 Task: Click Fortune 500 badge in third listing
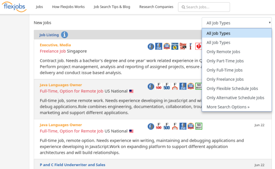tap(166, 126)
